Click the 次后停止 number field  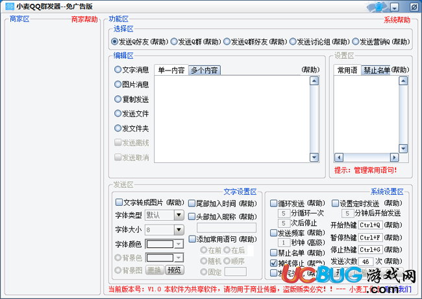(x=284, y=223)
